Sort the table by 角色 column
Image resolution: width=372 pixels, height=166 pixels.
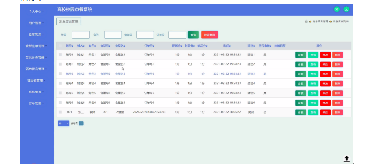[92, 46]
